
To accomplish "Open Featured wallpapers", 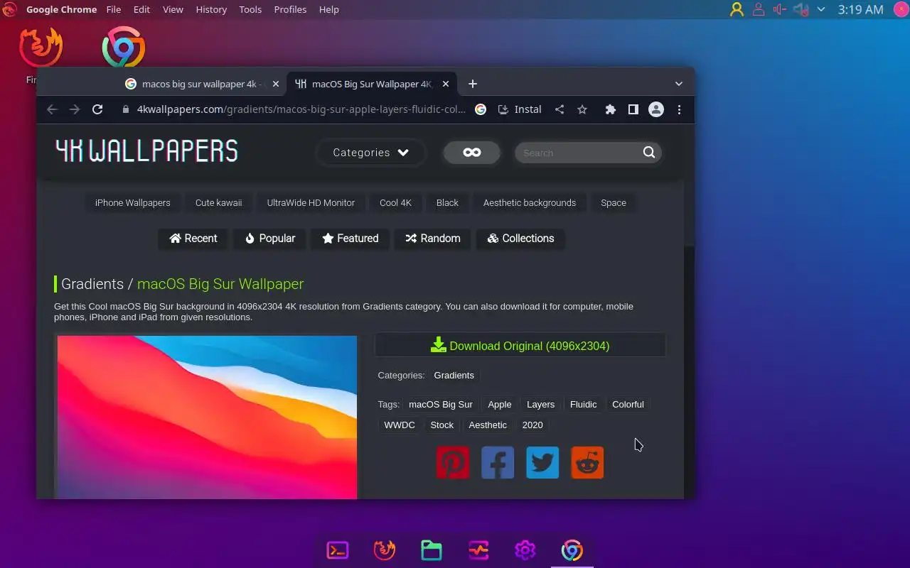I will (350, 239).
